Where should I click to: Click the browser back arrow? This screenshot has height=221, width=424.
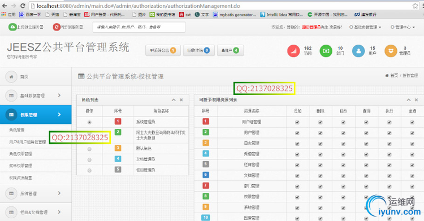pyautogui.click(x=5, y=6)
